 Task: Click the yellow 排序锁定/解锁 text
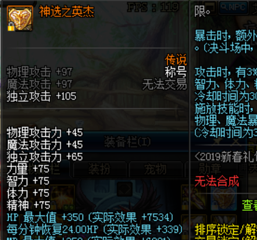click(x=226, y=230)
